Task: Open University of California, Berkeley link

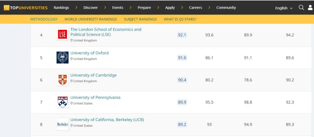Action: point(107,120)
